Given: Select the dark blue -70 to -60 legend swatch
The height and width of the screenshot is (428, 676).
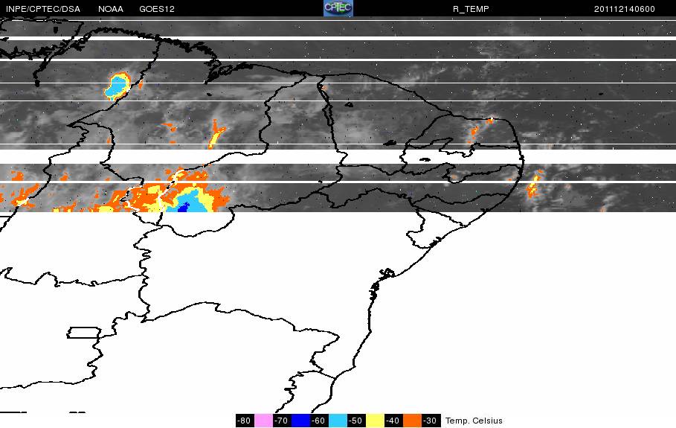Looking at the screenshot, I should (300, 421).
